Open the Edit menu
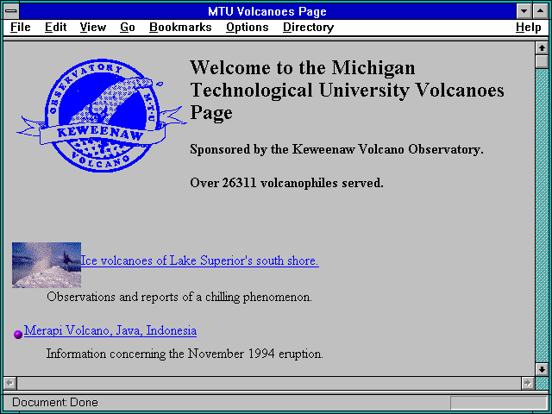 [55, 28]
